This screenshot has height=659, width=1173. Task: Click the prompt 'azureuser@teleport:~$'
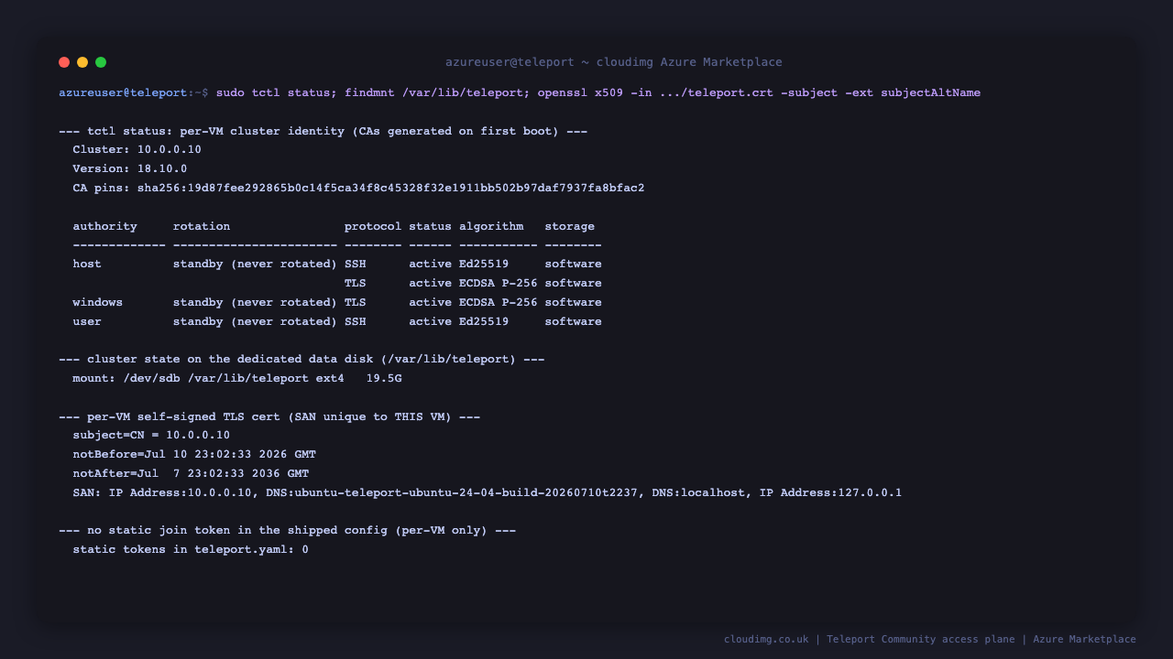click(134, 92)
